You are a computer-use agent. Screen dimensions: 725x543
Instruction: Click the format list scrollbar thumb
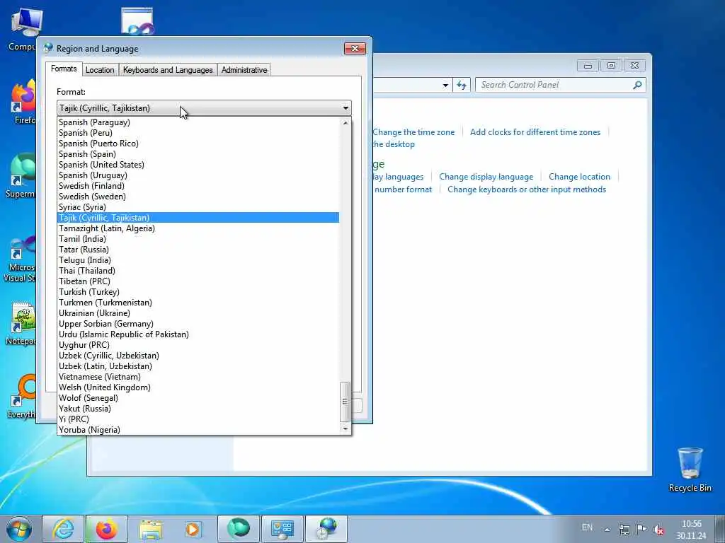pyautogui.click(x=345, y=402)
